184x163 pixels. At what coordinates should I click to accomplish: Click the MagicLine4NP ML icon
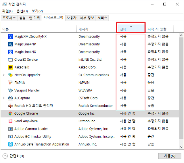point(10,44)
